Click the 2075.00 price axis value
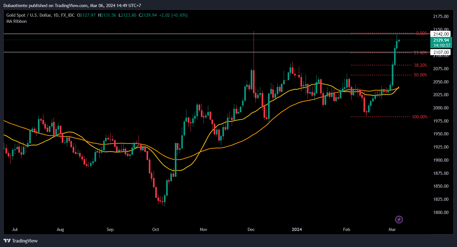This screenshot has height=247, width=457. tap(441, 69)
